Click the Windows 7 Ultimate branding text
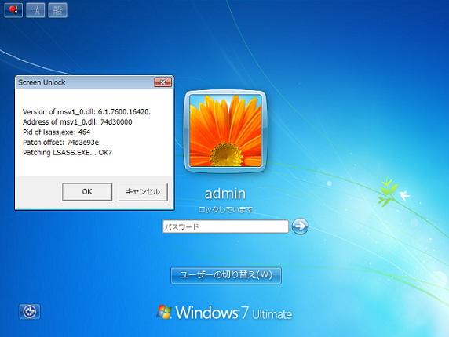This screenshot has width=449, height=337. point(234,313)
